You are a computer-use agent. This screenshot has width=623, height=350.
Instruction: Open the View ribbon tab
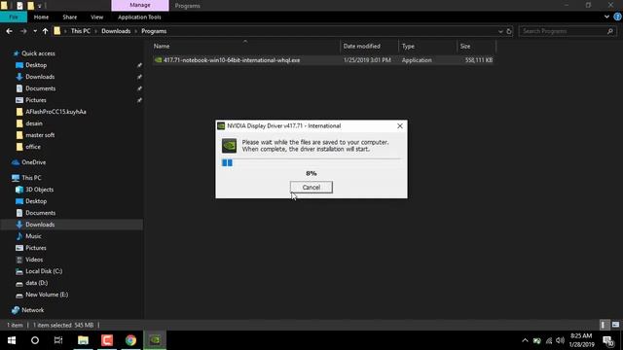[x=97, y=17]
